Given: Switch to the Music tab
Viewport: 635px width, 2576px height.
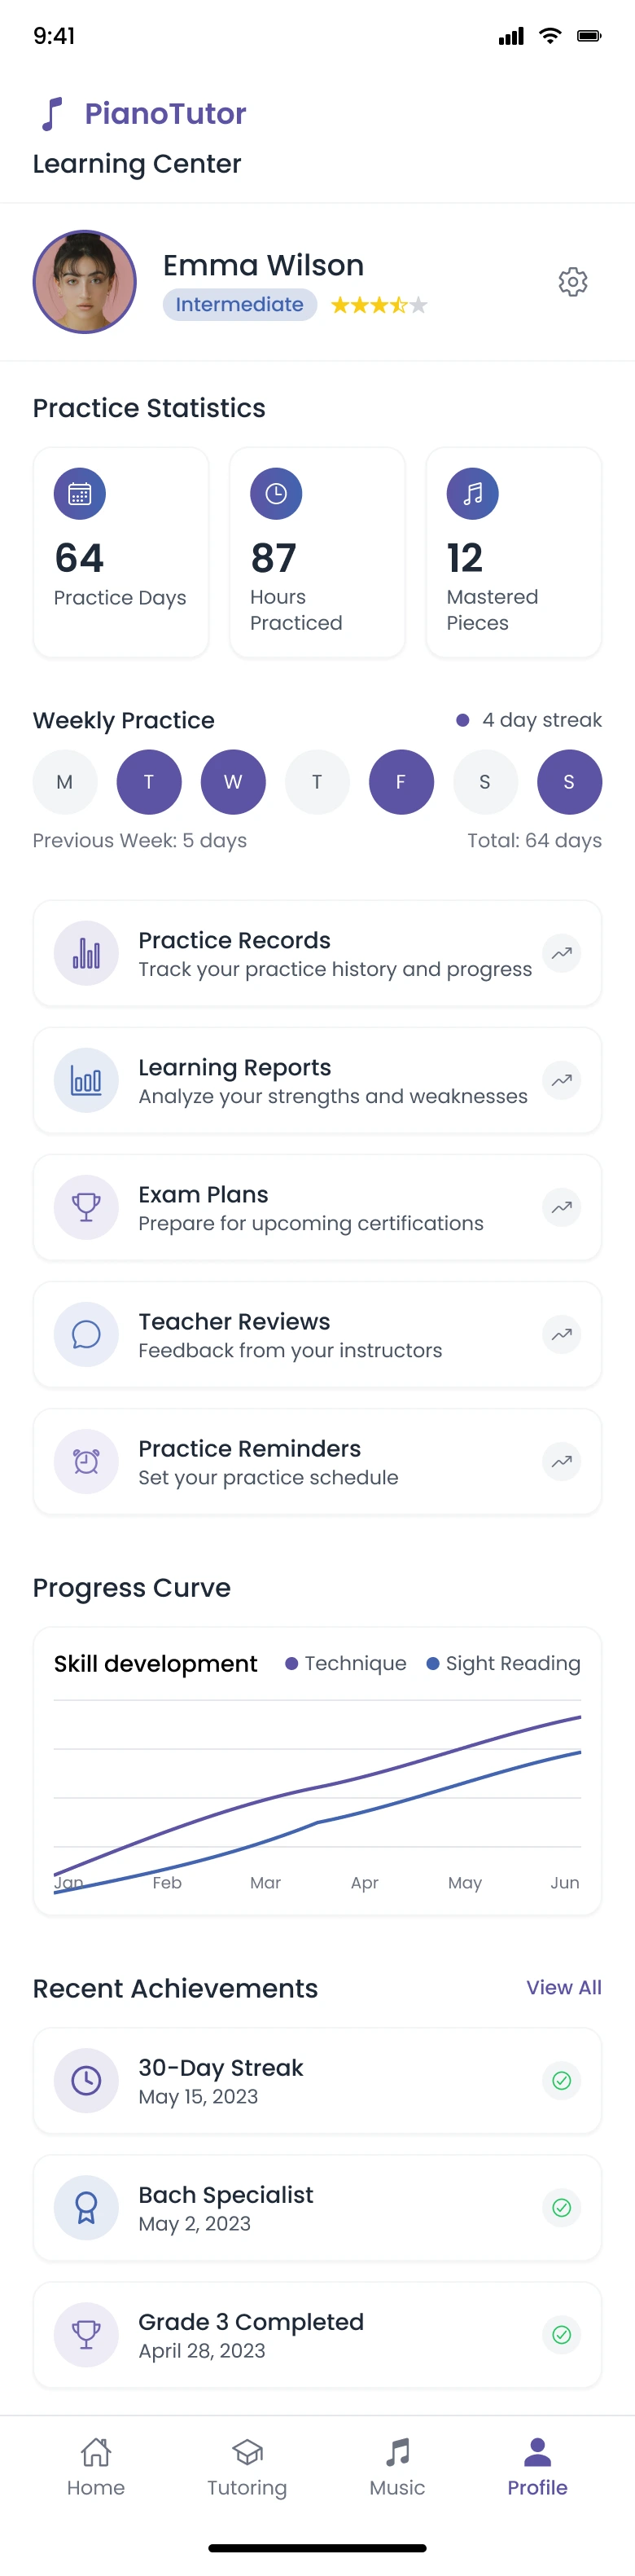Looking at the screenshot, I should click(397, 2467).
